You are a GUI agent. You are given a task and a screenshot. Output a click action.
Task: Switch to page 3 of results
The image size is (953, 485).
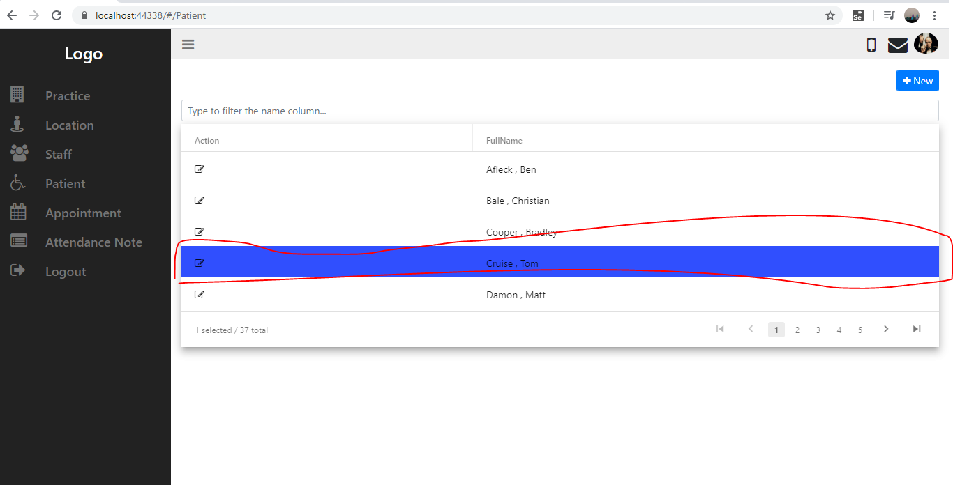coord(818,329)
